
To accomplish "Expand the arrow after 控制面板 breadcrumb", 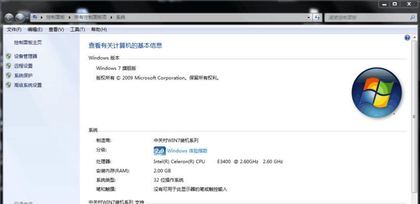I will 69,17.
